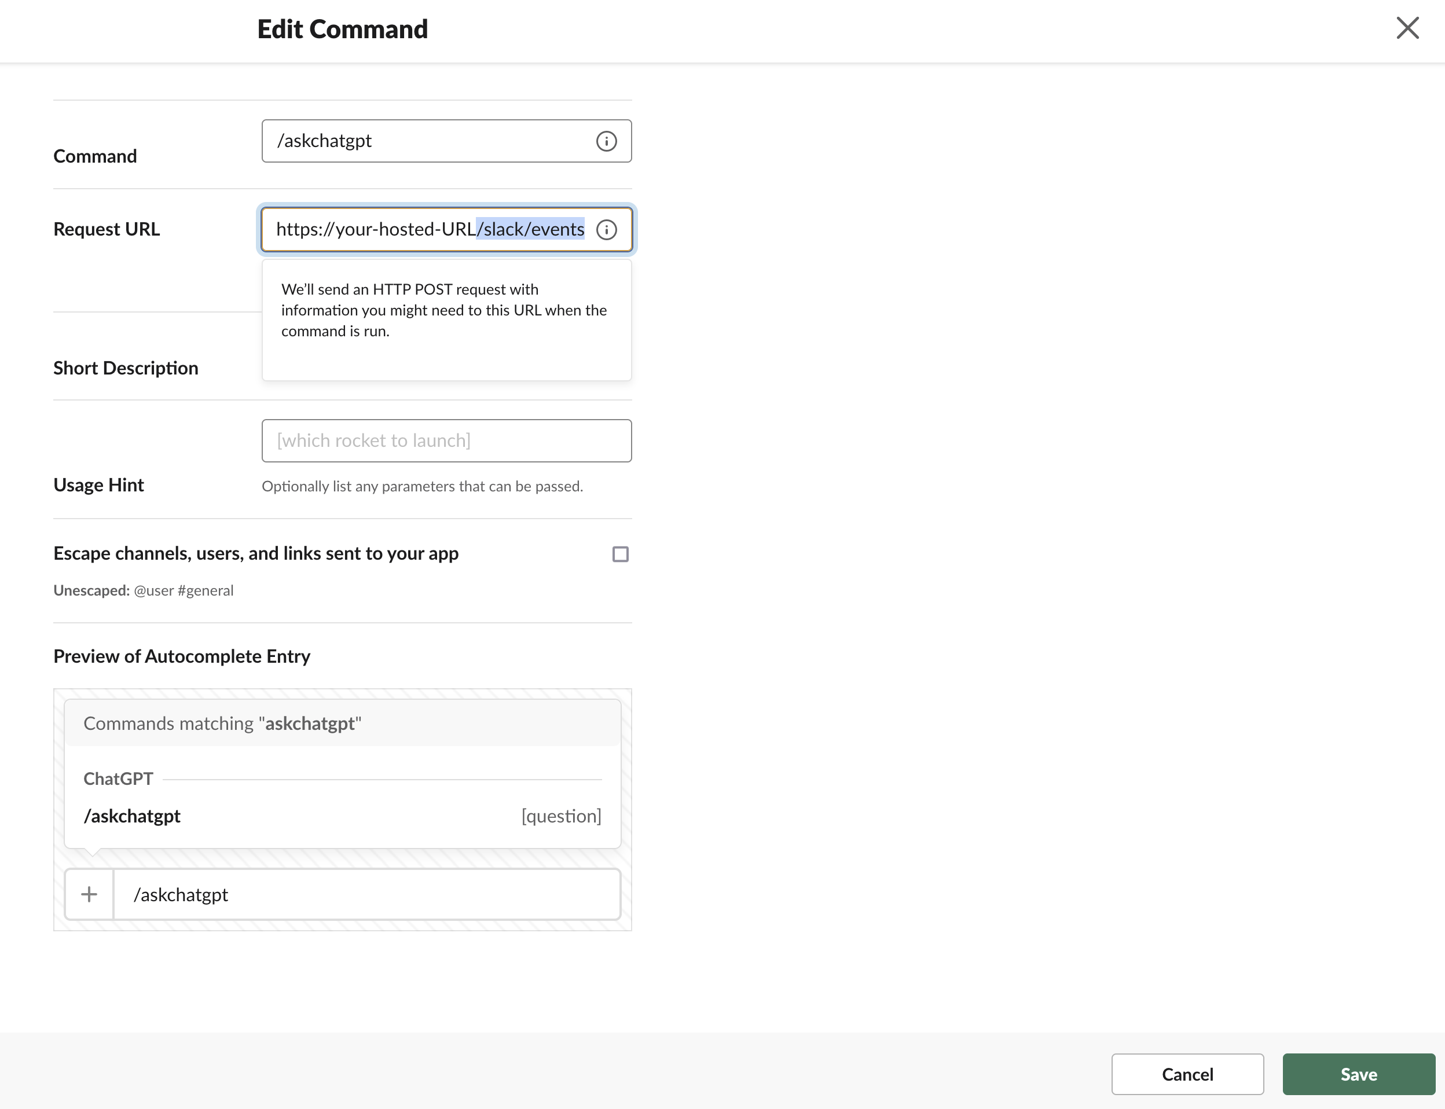Enable escape channels, users, and links checkbox
The height and width of the screenshot is (1109, 1445).
click(620, 554)
